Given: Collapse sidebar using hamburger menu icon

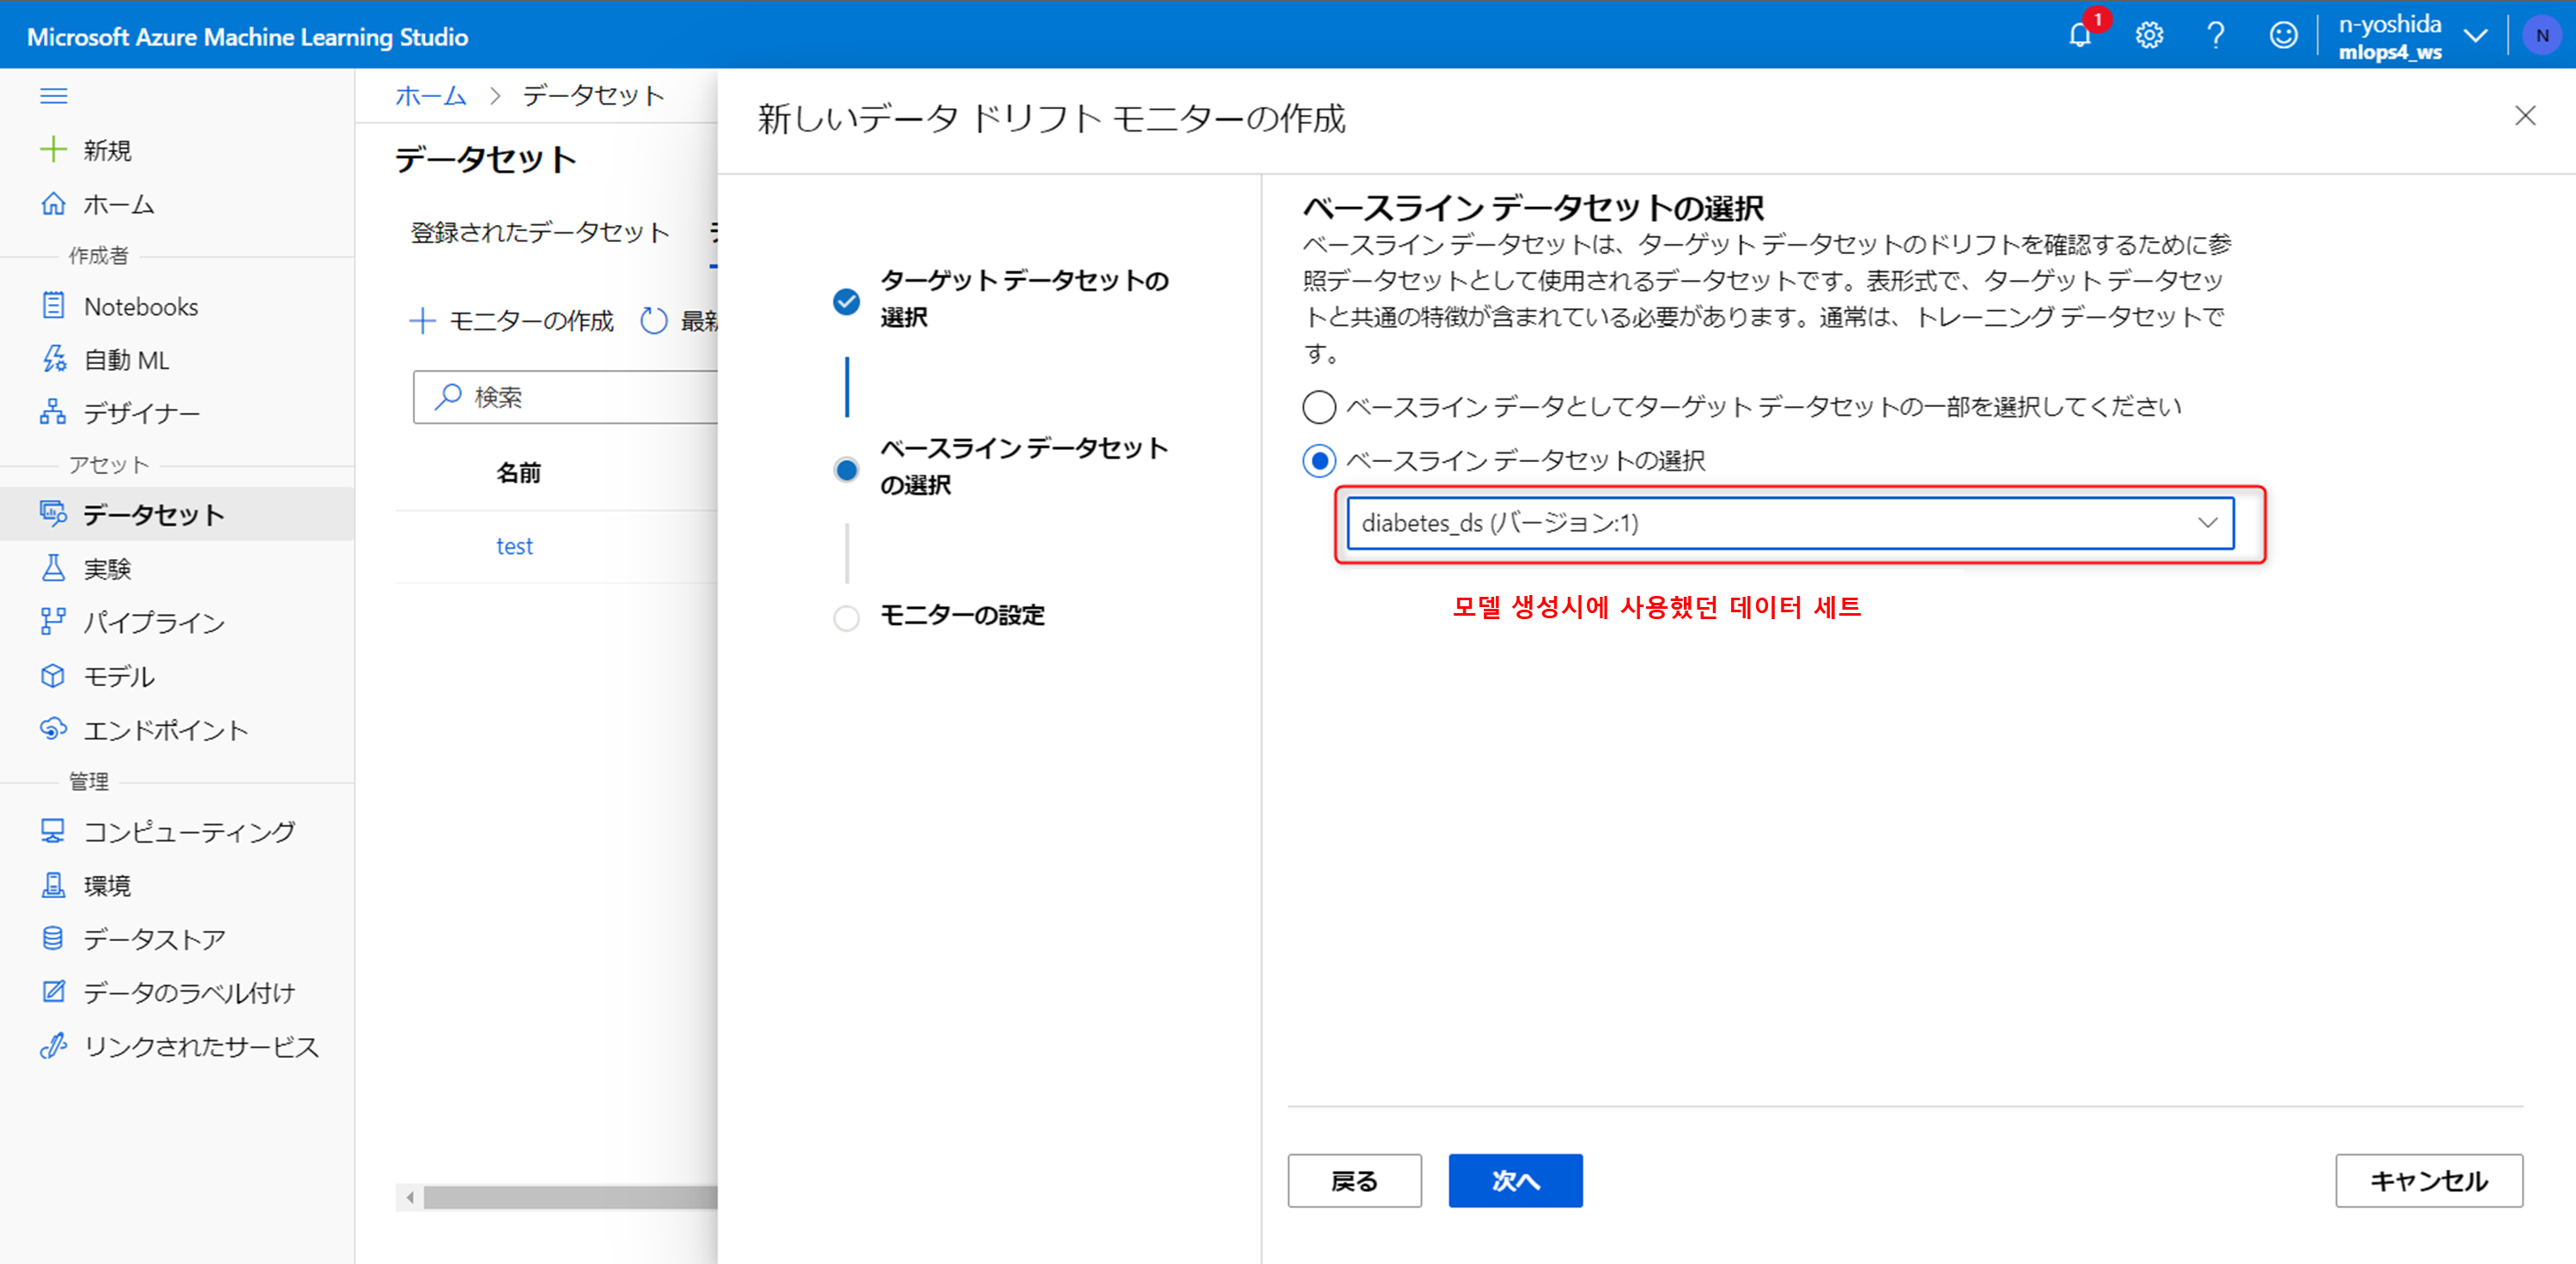Looking at the screenshot, I should click(x=53, y=96).
